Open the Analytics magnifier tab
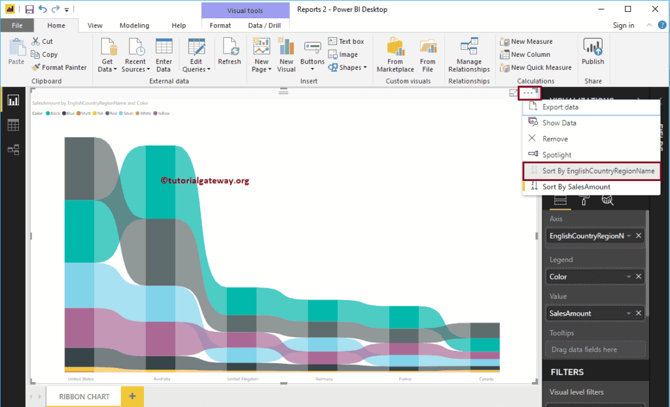 [608, 200]
